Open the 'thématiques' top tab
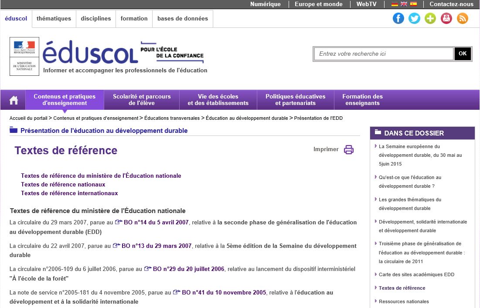Screen dimensions: 480x308 pyautogui.click(x=54, y=19)
